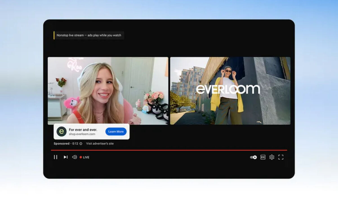
Task: Click the skip next icon
Action: (65, 157)
